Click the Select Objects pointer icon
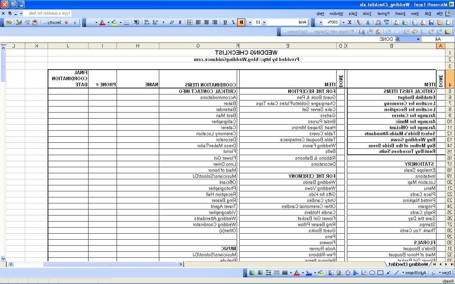The image size is (455, 284). point(433,273)
